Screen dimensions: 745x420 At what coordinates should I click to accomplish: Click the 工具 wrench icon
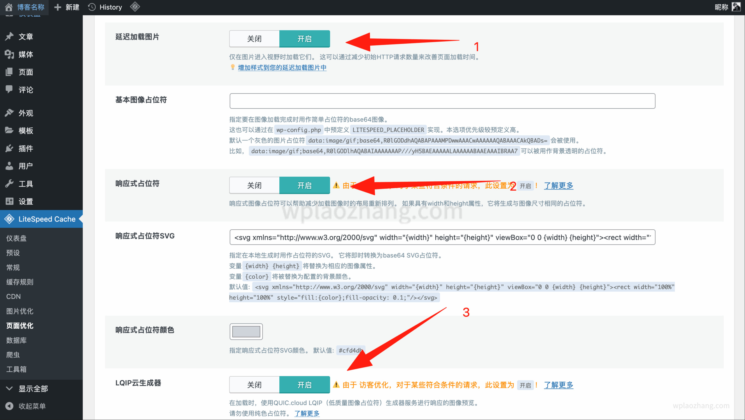pyautogui.click(x=9, y=184)
